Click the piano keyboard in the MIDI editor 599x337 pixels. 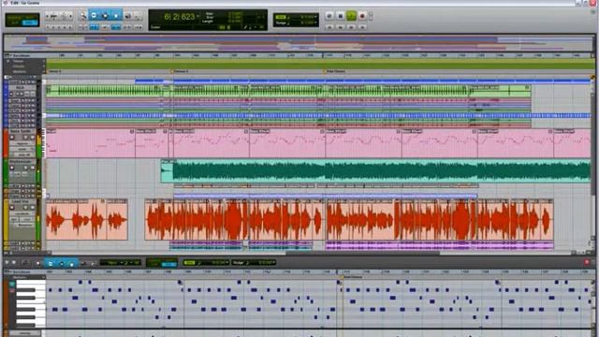click(31, 303)
